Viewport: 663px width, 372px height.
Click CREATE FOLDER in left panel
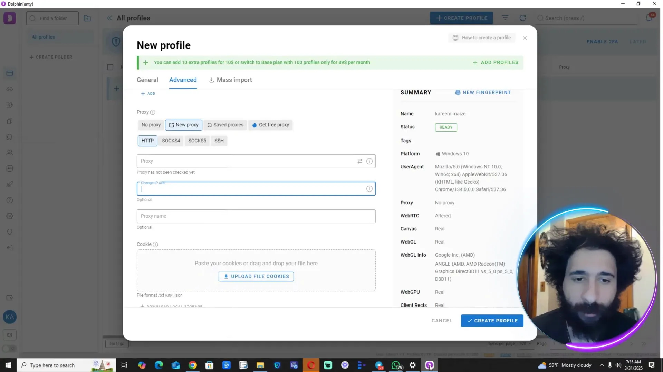click(x=51, y=57)
